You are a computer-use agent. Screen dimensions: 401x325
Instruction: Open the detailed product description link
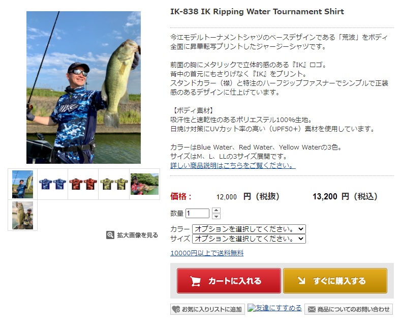click(233, 165)
